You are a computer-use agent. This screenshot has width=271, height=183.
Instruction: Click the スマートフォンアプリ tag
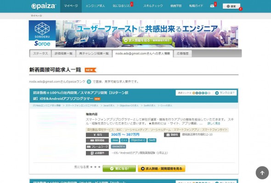pyautogui.click(x=186, y=130)
